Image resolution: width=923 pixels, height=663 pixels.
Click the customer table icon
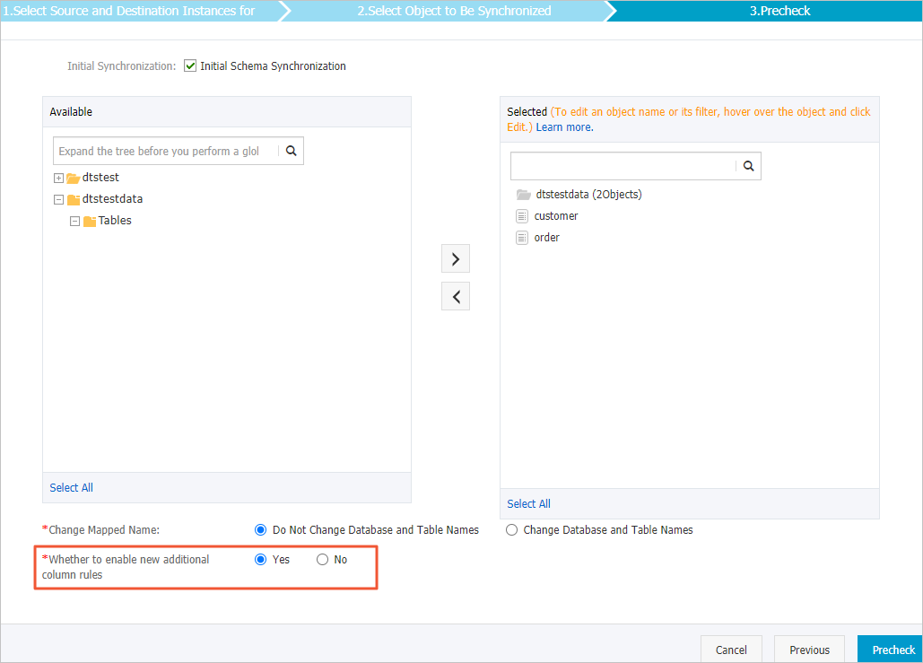(x=522, y=216)
